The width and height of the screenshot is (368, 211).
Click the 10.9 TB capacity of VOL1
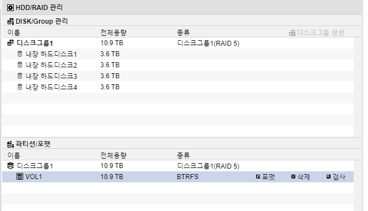point(112,177)
